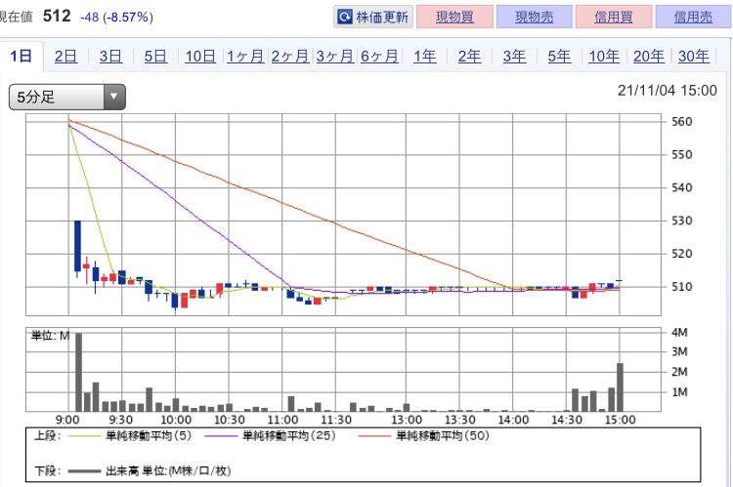Show the 3ヶ月 chart range
The height and width of the screenshot is (487, 733).
pyautogui.click(x=335, y=57)
